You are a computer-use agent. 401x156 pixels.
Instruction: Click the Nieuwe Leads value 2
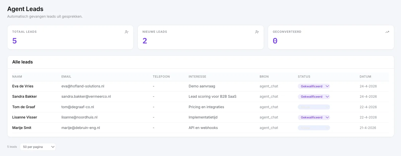pos(145,41)
